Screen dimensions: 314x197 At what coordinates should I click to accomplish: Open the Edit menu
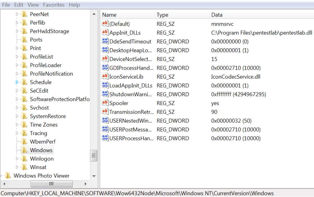tap(19, 5)
